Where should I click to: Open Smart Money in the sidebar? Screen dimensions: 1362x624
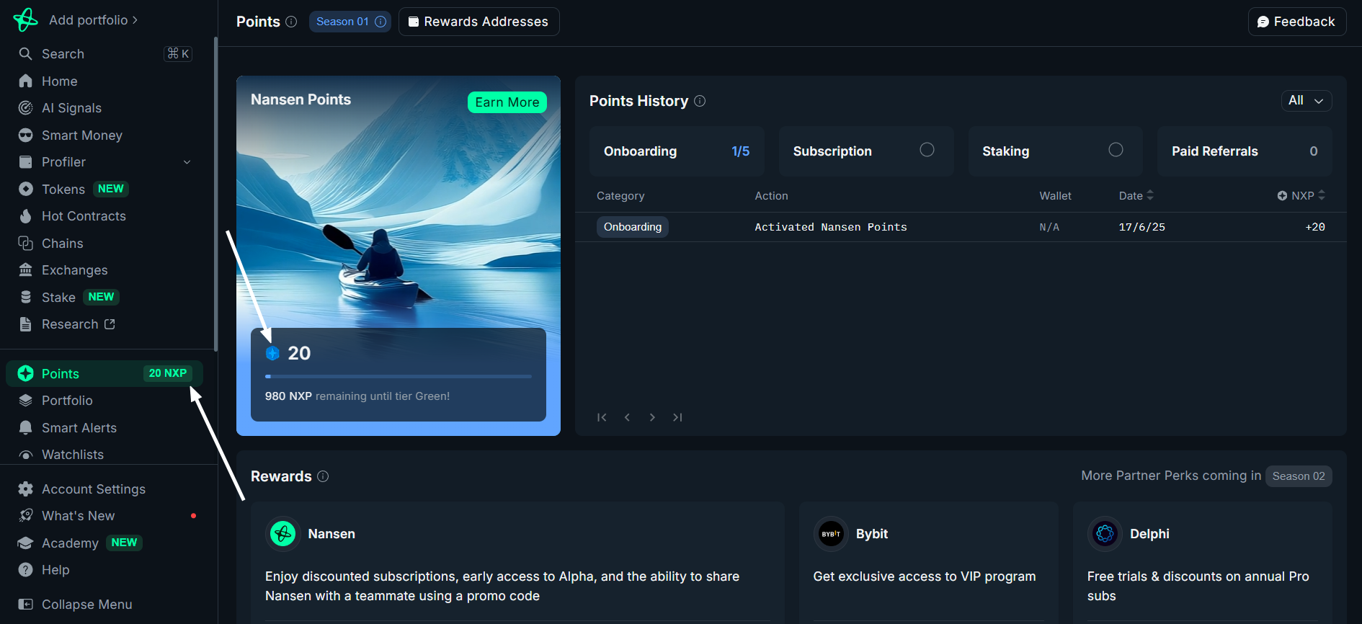[x=81, y=135]
